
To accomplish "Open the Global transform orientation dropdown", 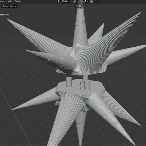I will coord(64,1).
